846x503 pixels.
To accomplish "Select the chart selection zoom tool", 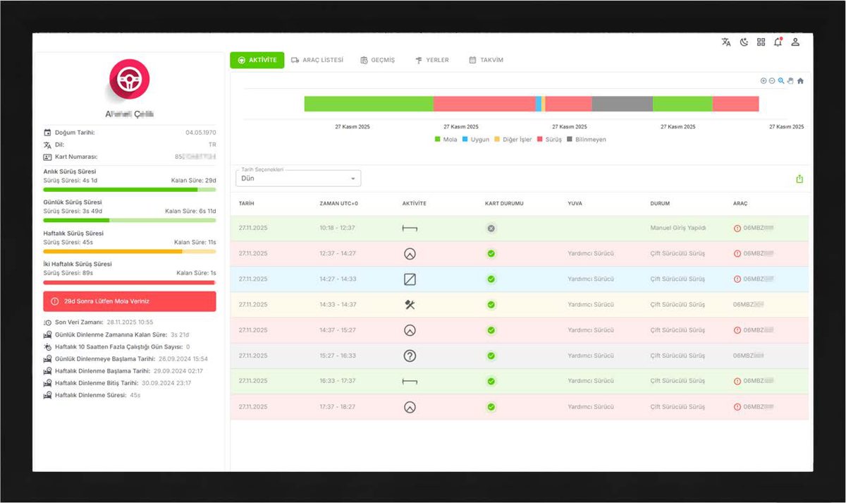I will pos(781,81).
